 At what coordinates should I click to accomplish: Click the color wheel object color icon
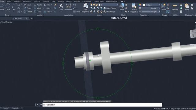point(140,5)
